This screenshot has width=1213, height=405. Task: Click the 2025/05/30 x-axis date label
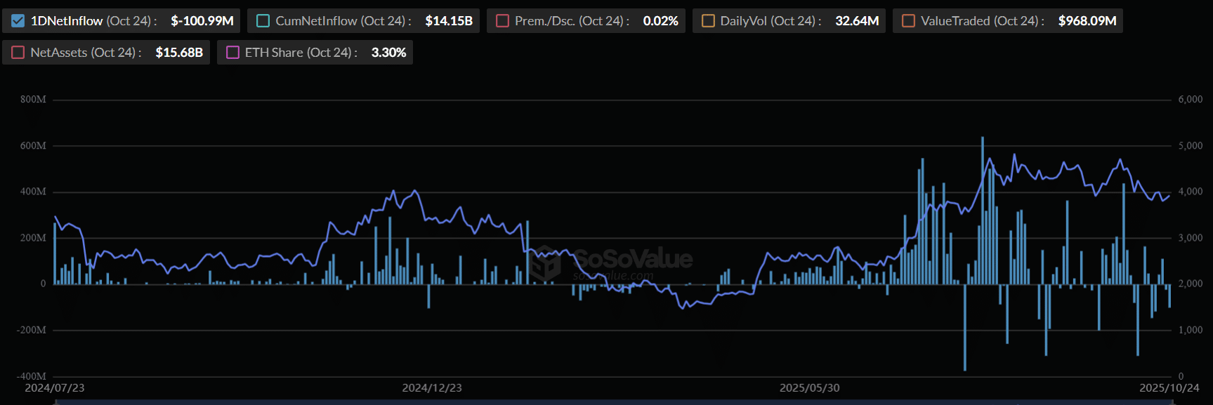[809, 387]
